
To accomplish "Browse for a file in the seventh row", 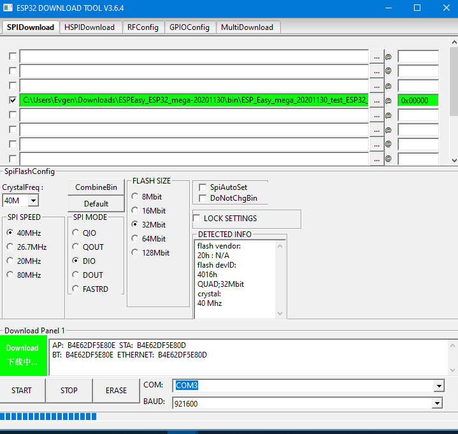I will (377, 145).
